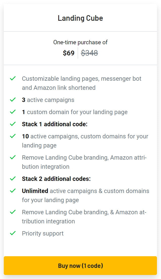Click the One-time purchase of text
This screenshot has width=161, height=279.
(80, 42)
